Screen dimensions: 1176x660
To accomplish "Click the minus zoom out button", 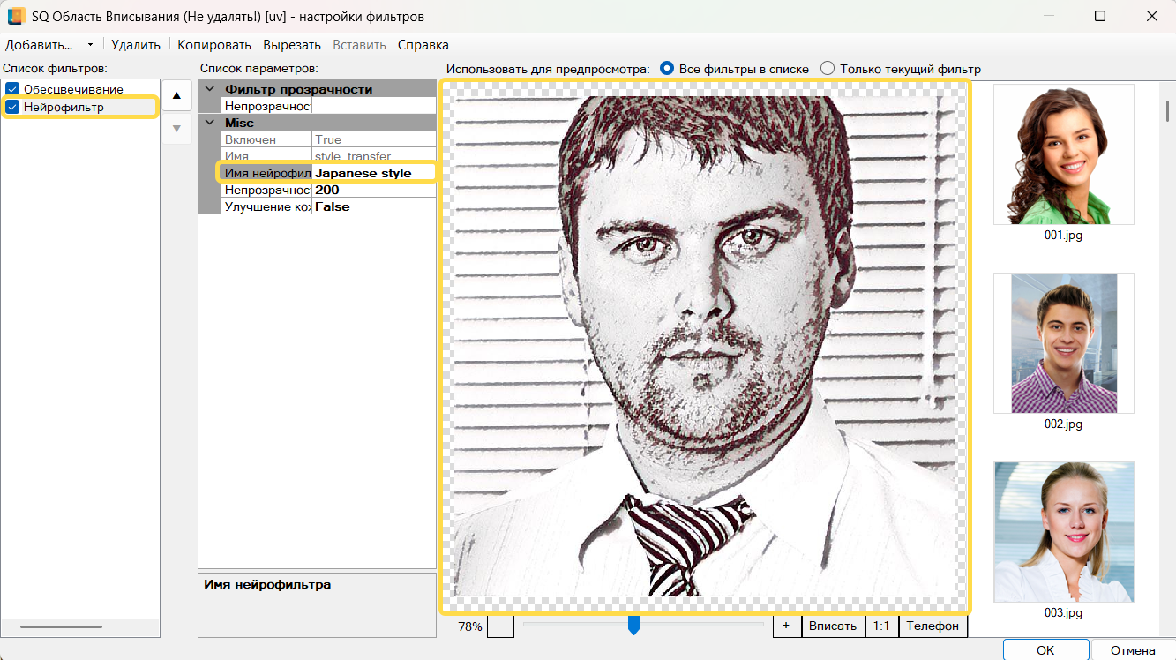I will click(499, 626).
